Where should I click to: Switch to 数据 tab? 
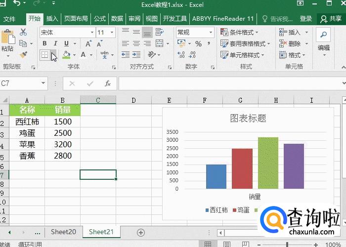(117, 19)
